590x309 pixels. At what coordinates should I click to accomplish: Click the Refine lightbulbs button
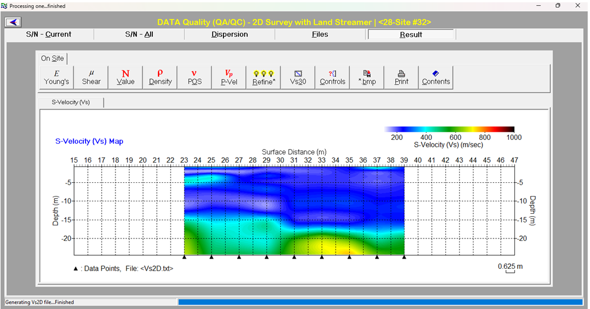point(264,77)
